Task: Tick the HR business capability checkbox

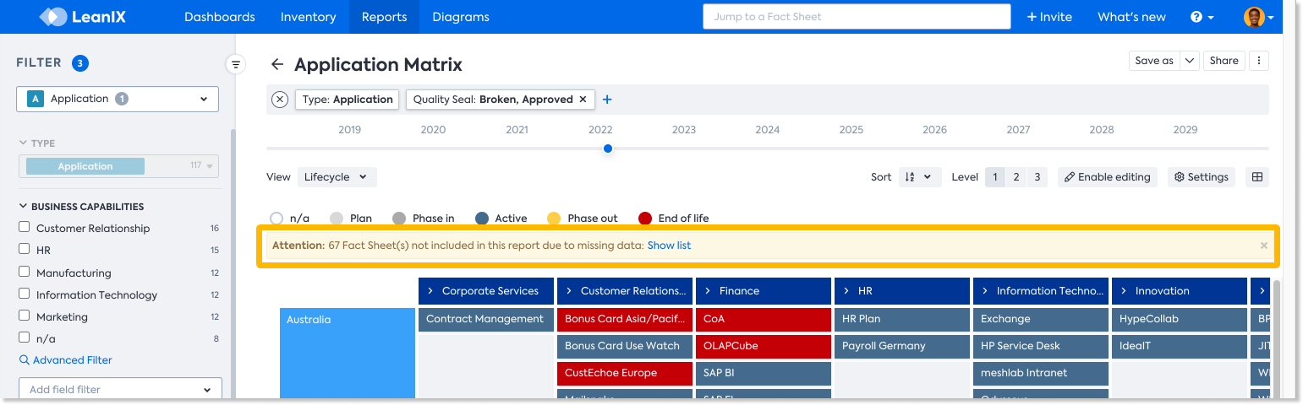Action: tap(25, 250)
